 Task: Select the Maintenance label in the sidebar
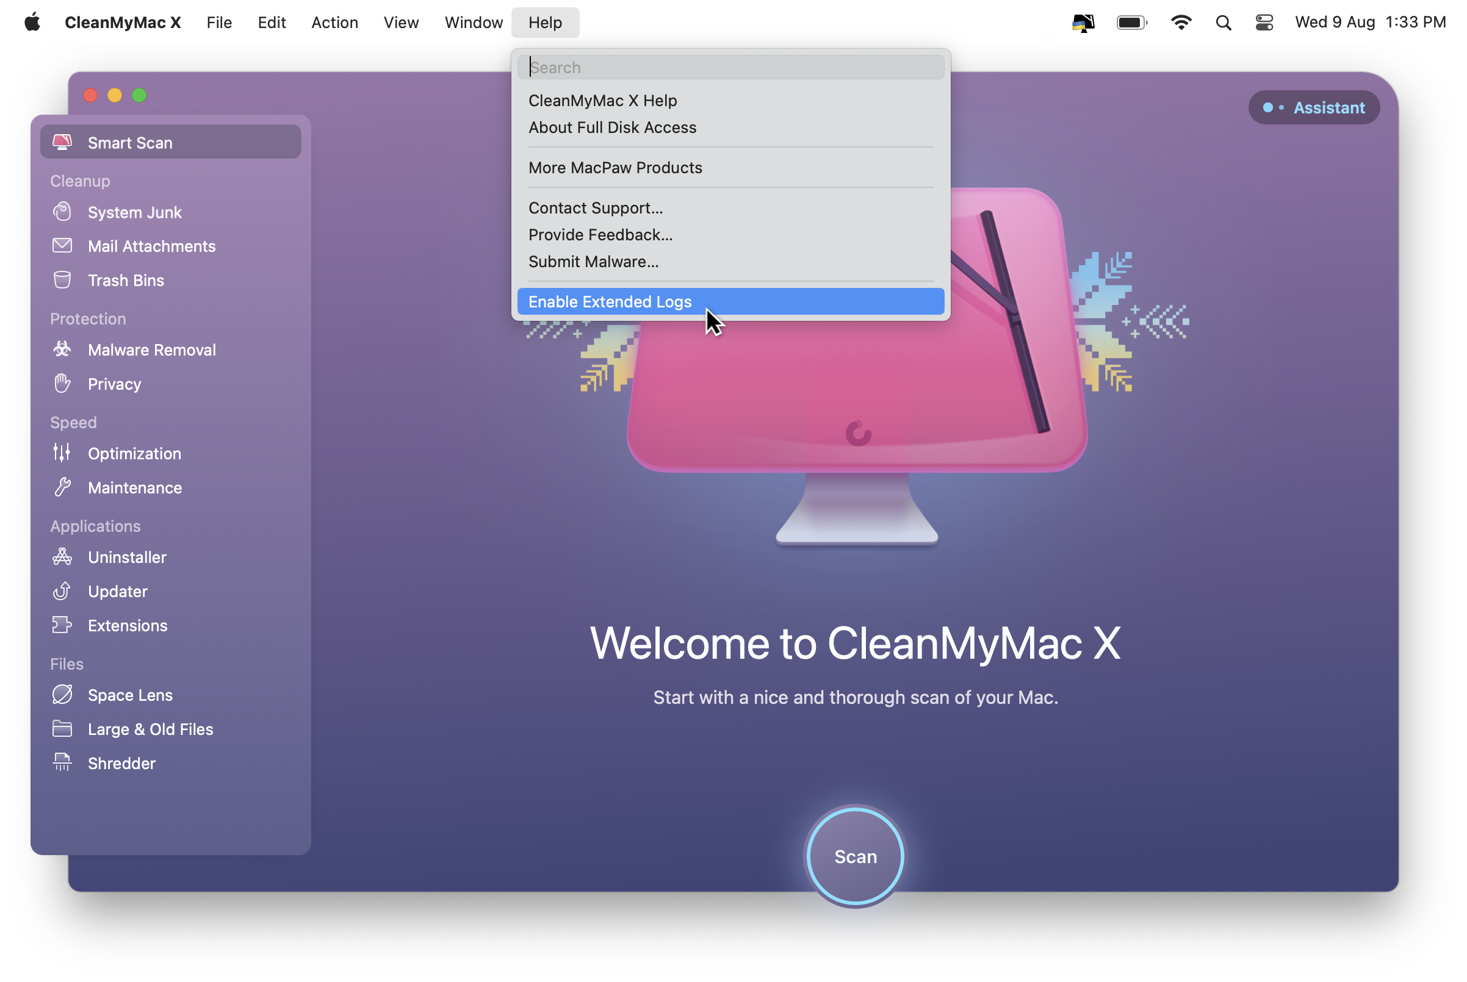click(135, 487)
